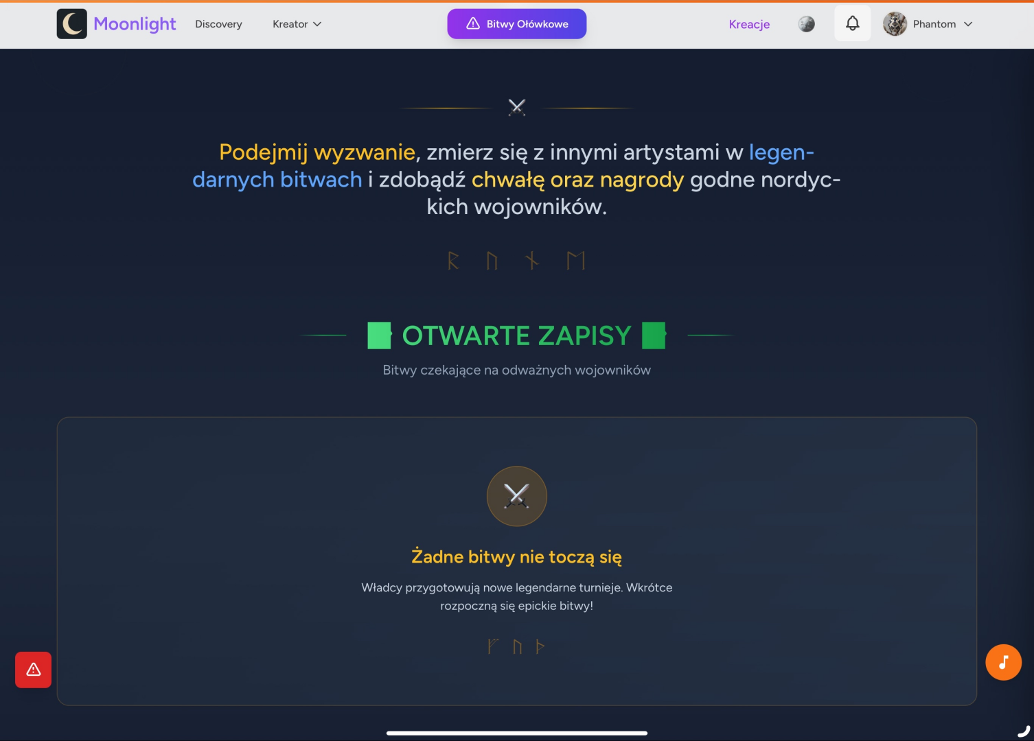Click the Moonlight crescent logo icon

71,24
